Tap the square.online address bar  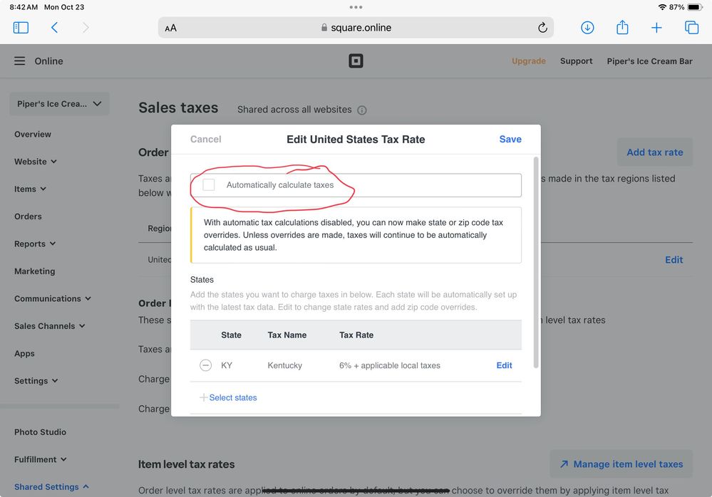[x=355, y=28]
